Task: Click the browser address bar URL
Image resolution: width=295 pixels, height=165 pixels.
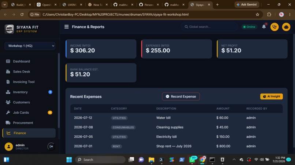Action: click(116, 15)
